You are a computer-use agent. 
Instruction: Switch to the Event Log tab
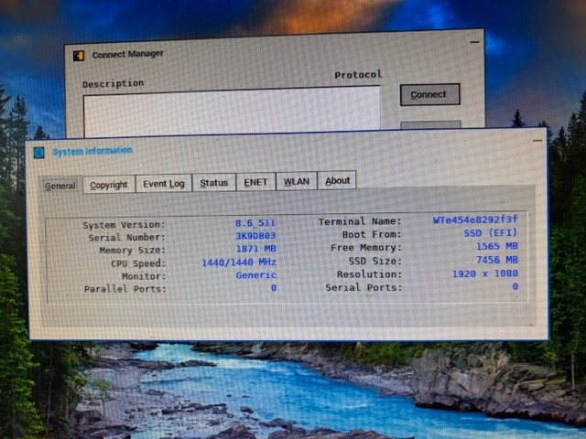click(x=164, y=184)
